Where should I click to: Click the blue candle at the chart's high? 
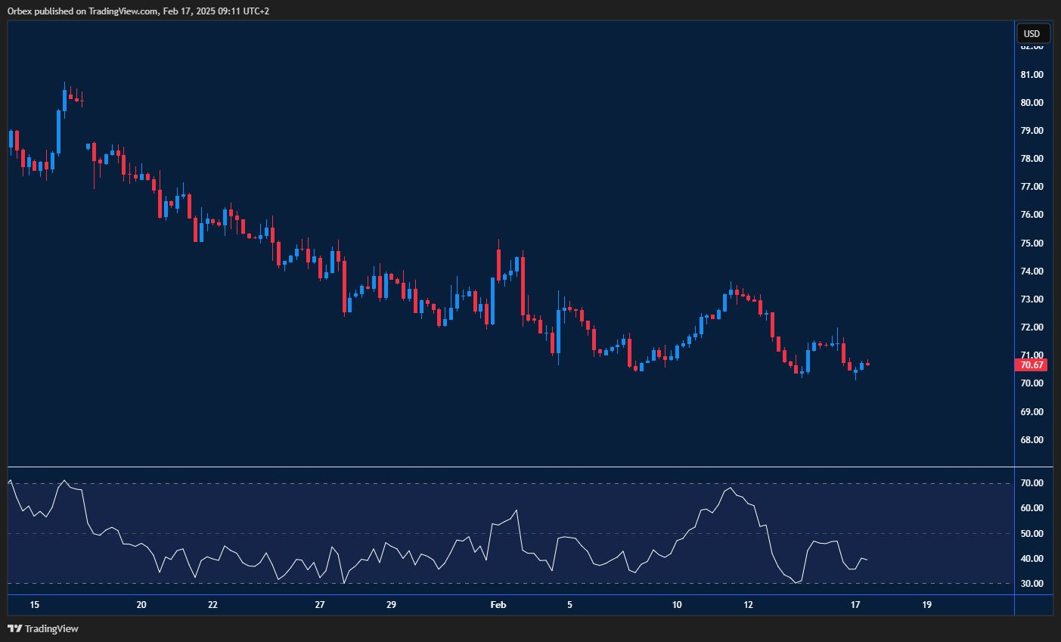tap(66, 98)
